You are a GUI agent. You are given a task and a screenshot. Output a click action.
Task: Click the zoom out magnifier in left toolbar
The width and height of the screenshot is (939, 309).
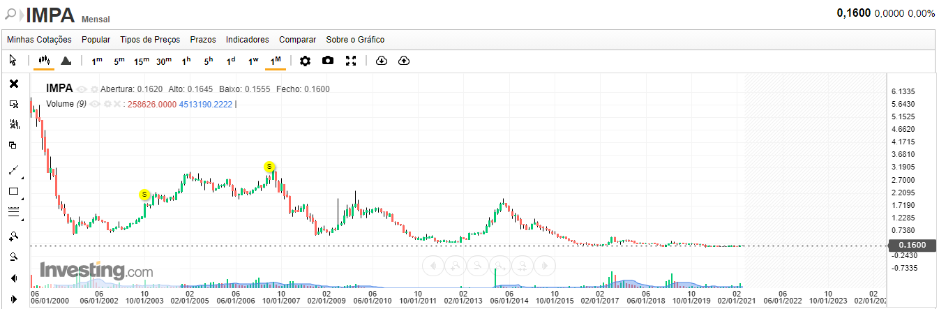click(14, 257)
